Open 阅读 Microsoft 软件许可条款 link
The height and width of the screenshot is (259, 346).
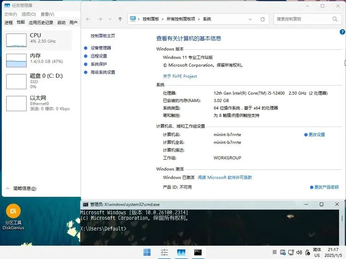225,178
